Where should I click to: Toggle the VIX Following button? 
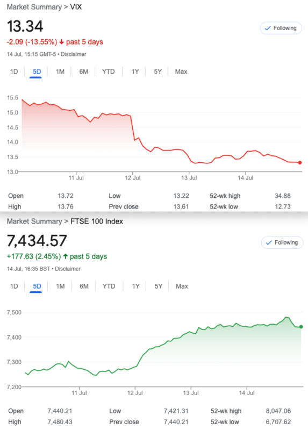click(281, 28)
